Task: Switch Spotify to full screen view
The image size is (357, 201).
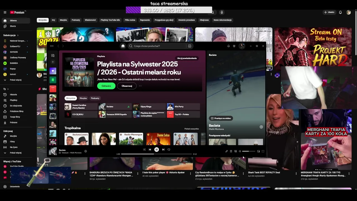Action: (x=263, y=151)
